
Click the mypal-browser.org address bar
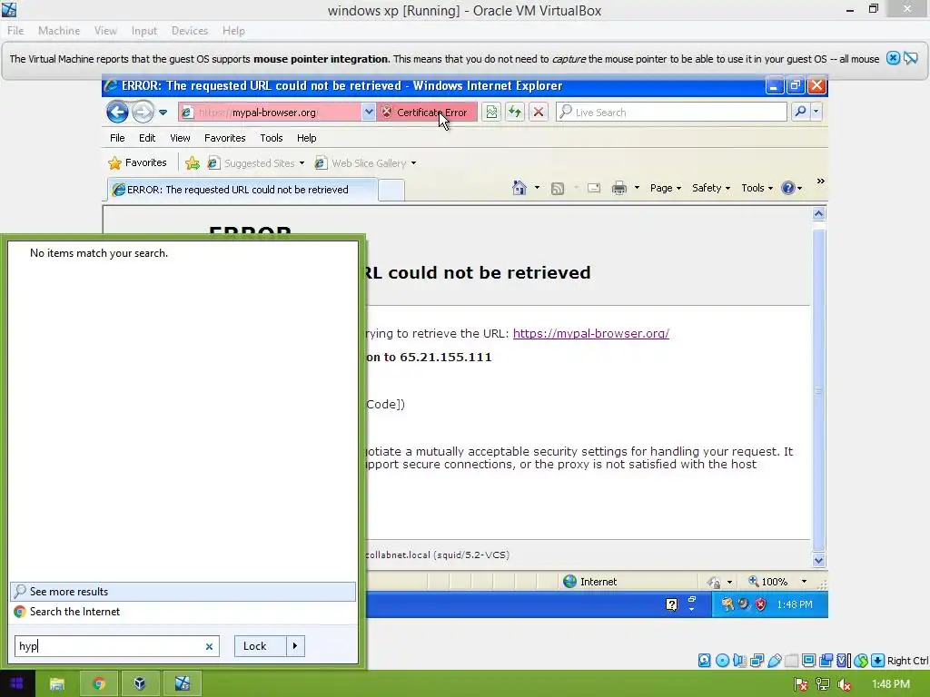click(270, 112)
